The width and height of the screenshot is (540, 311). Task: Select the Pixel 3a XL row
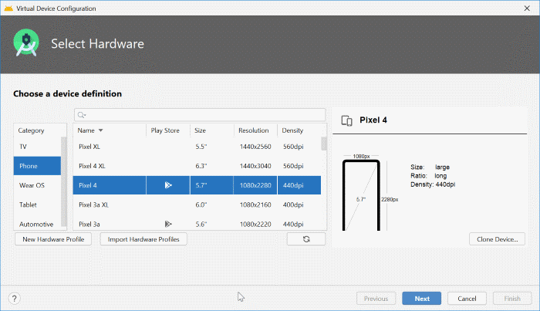(x=197, y=205)
